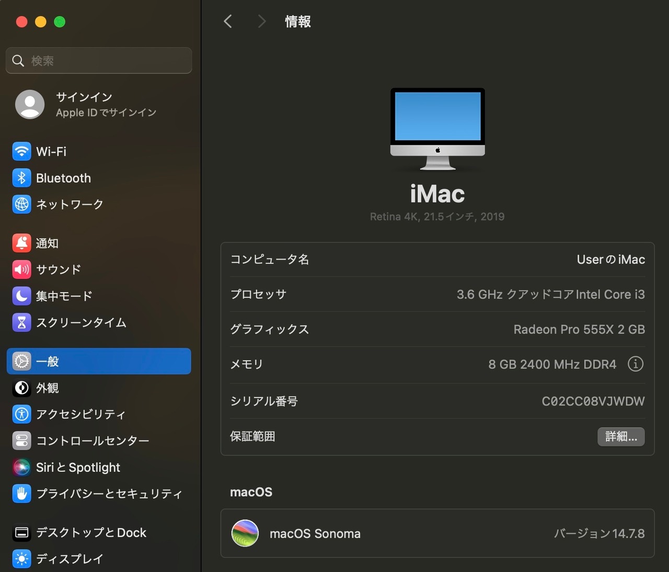Click the macOS section heading
This screenshot has height=572, width=669.
[x=251, y=492]
